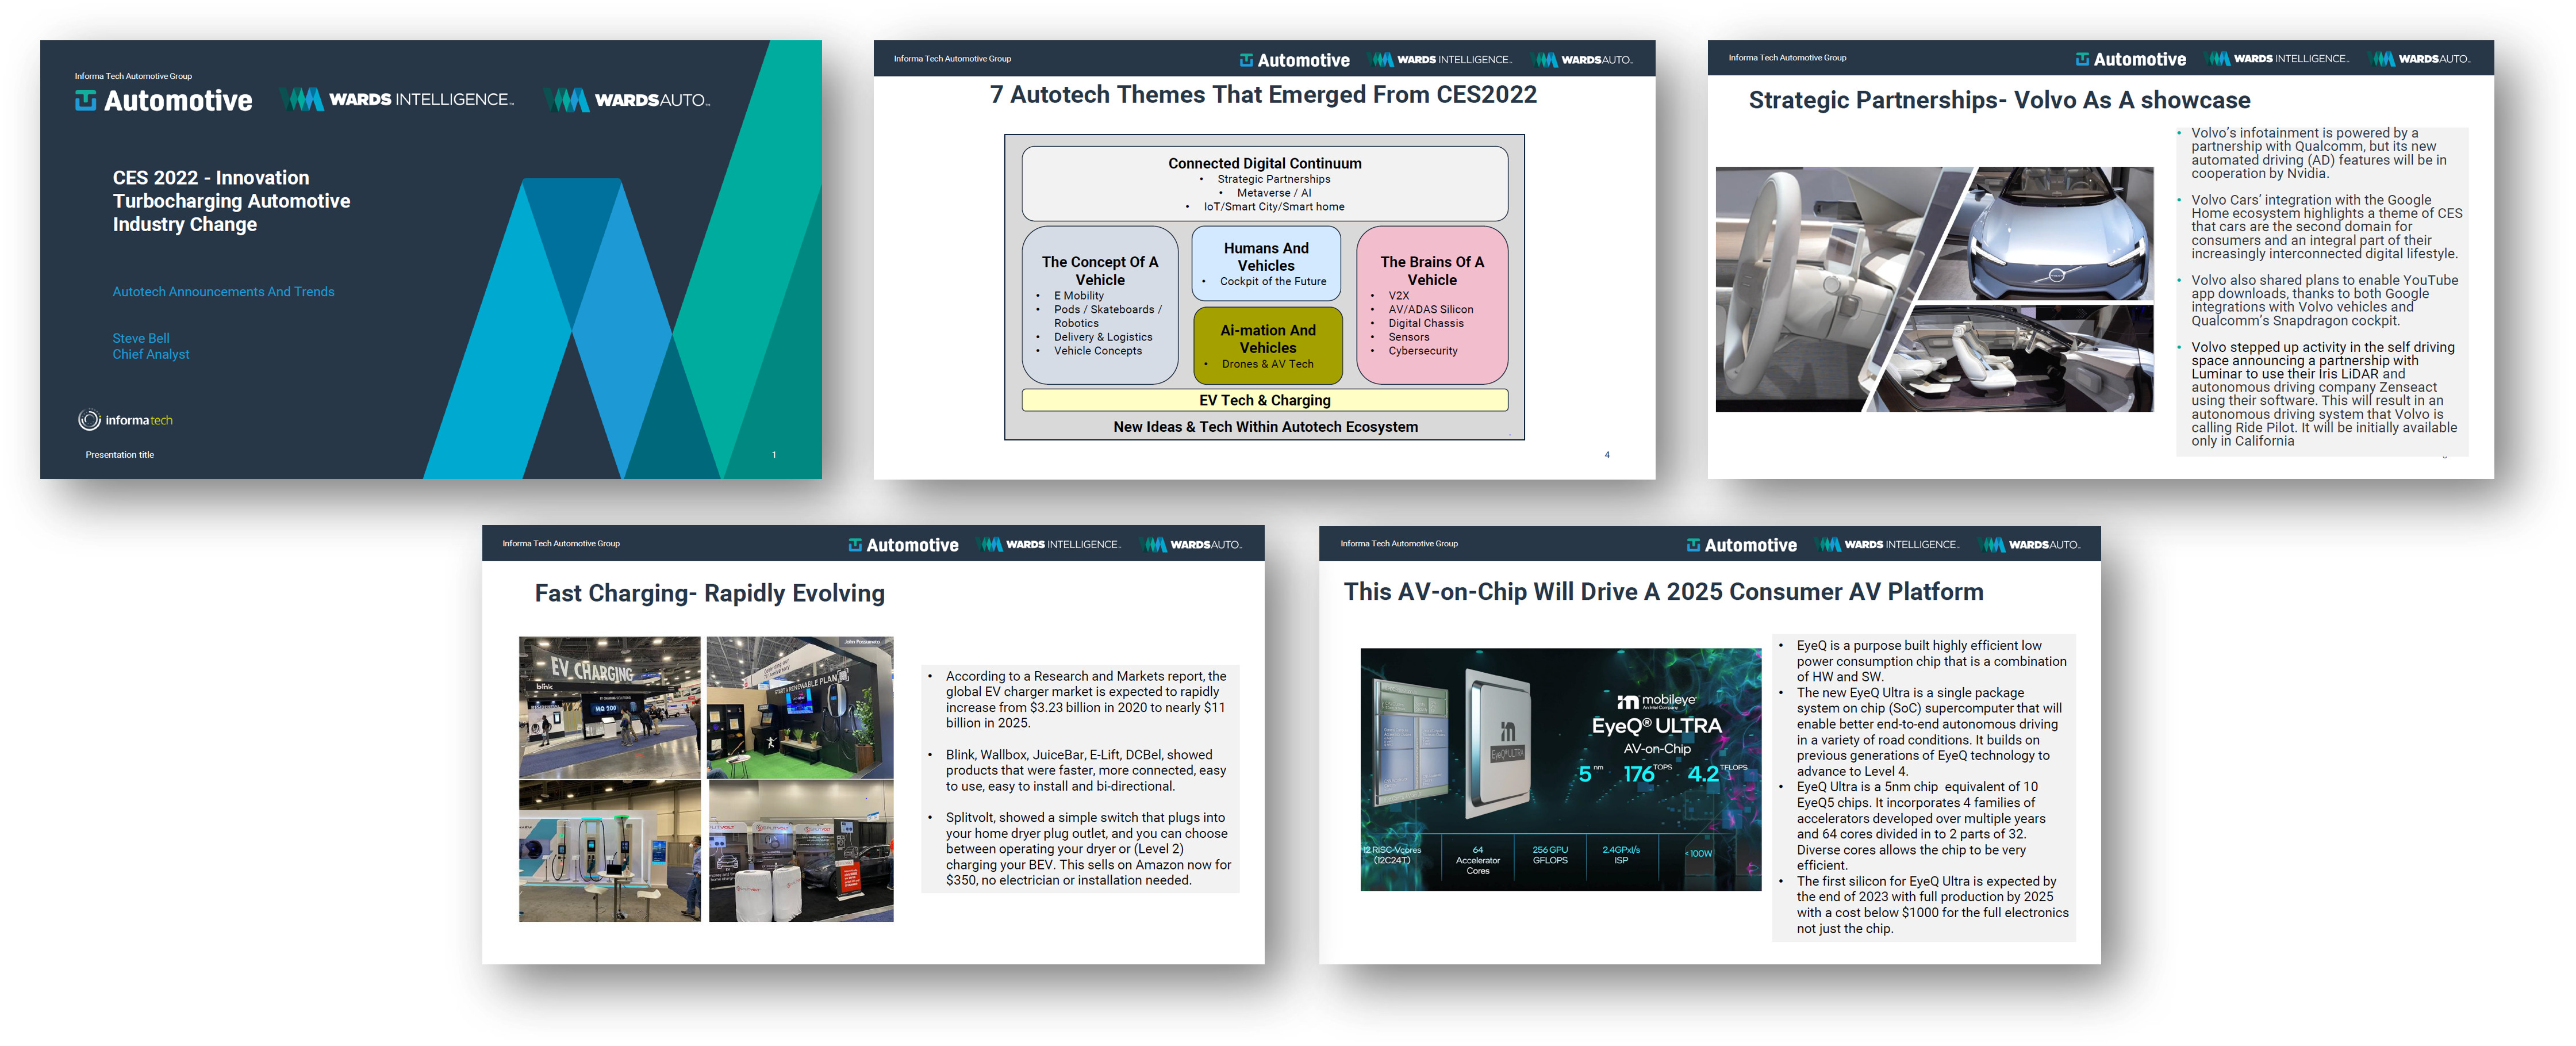2576x1046 pixels.
Task: Click the informa tech logo on the title slide
Action: [126, 420]
